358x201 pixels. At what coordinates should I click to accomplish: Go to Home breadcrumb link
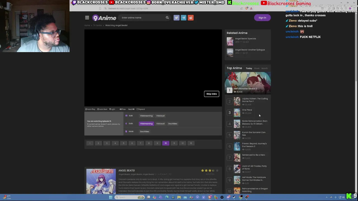point(87,25)
